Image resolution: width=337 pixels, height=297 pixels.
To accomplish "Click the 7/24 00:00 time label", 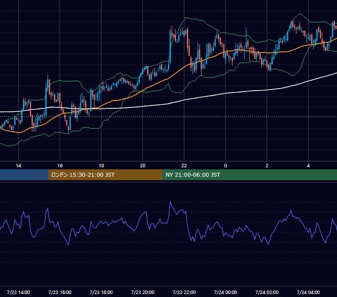I will (225, 292).
